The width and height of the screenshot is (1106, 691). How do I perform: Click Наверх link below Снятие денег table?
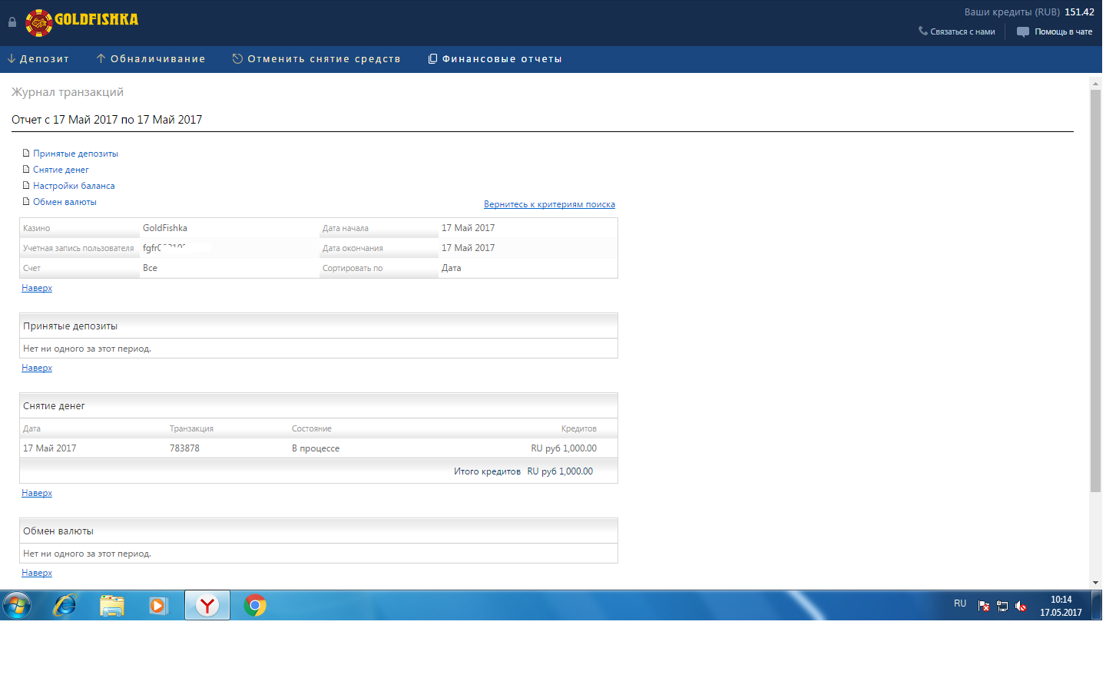(x=37, y=493)
